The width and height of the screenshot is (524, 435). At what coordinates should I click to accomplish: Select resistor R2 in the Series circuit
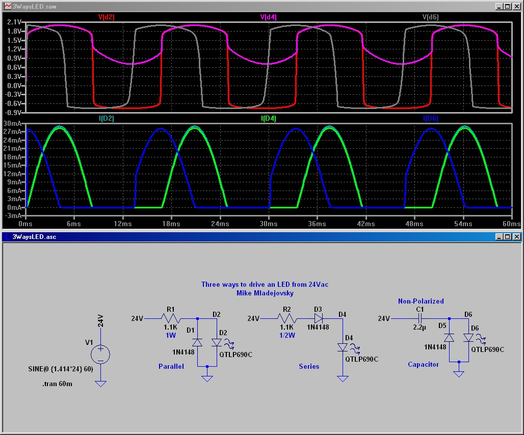(287, 318)
